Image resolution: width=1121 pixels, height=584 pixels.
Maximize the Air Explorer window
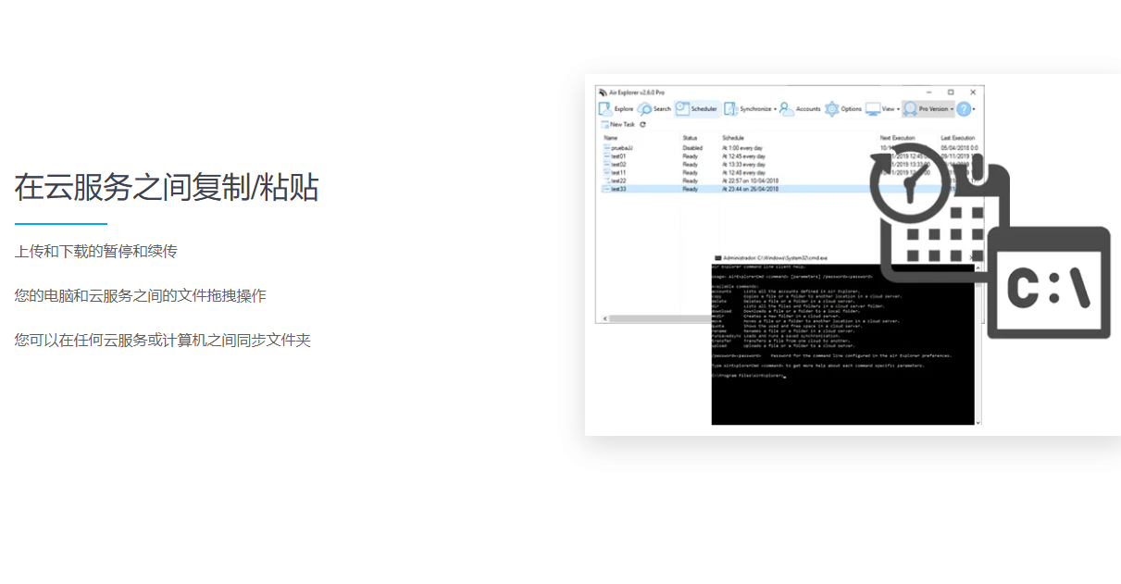pos(951,92)
